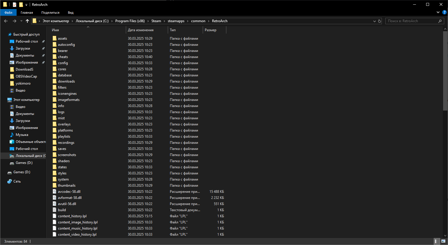Click the Forward navigation arrow

(x=14, y=21)
